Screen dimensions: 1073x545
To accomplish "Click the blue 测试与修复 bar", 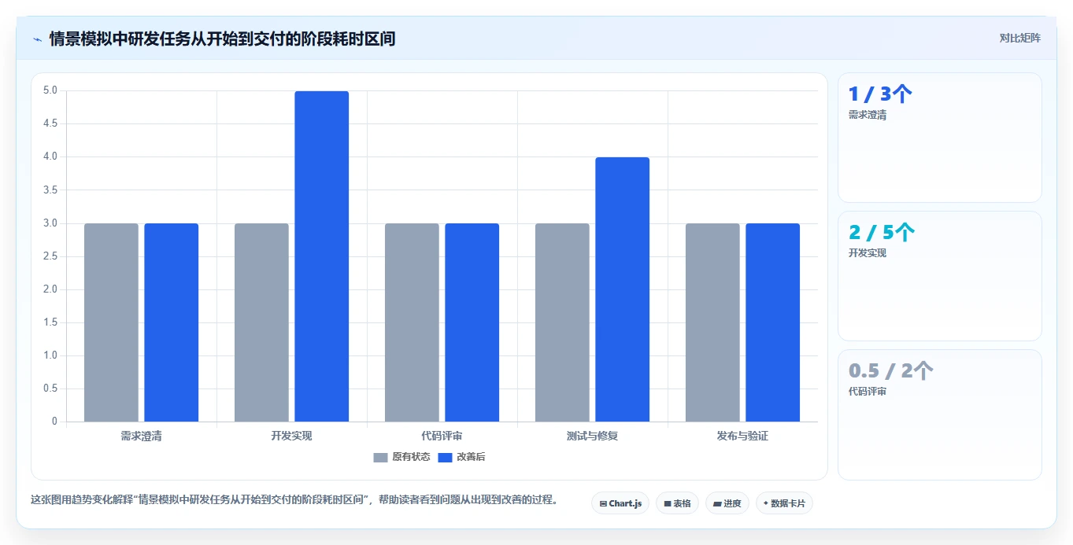I will [623, 289].
